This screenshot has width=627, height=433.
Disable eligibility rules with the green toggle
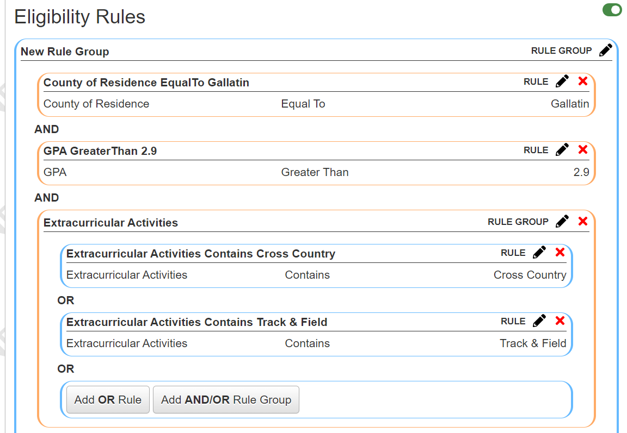[612, 9]
